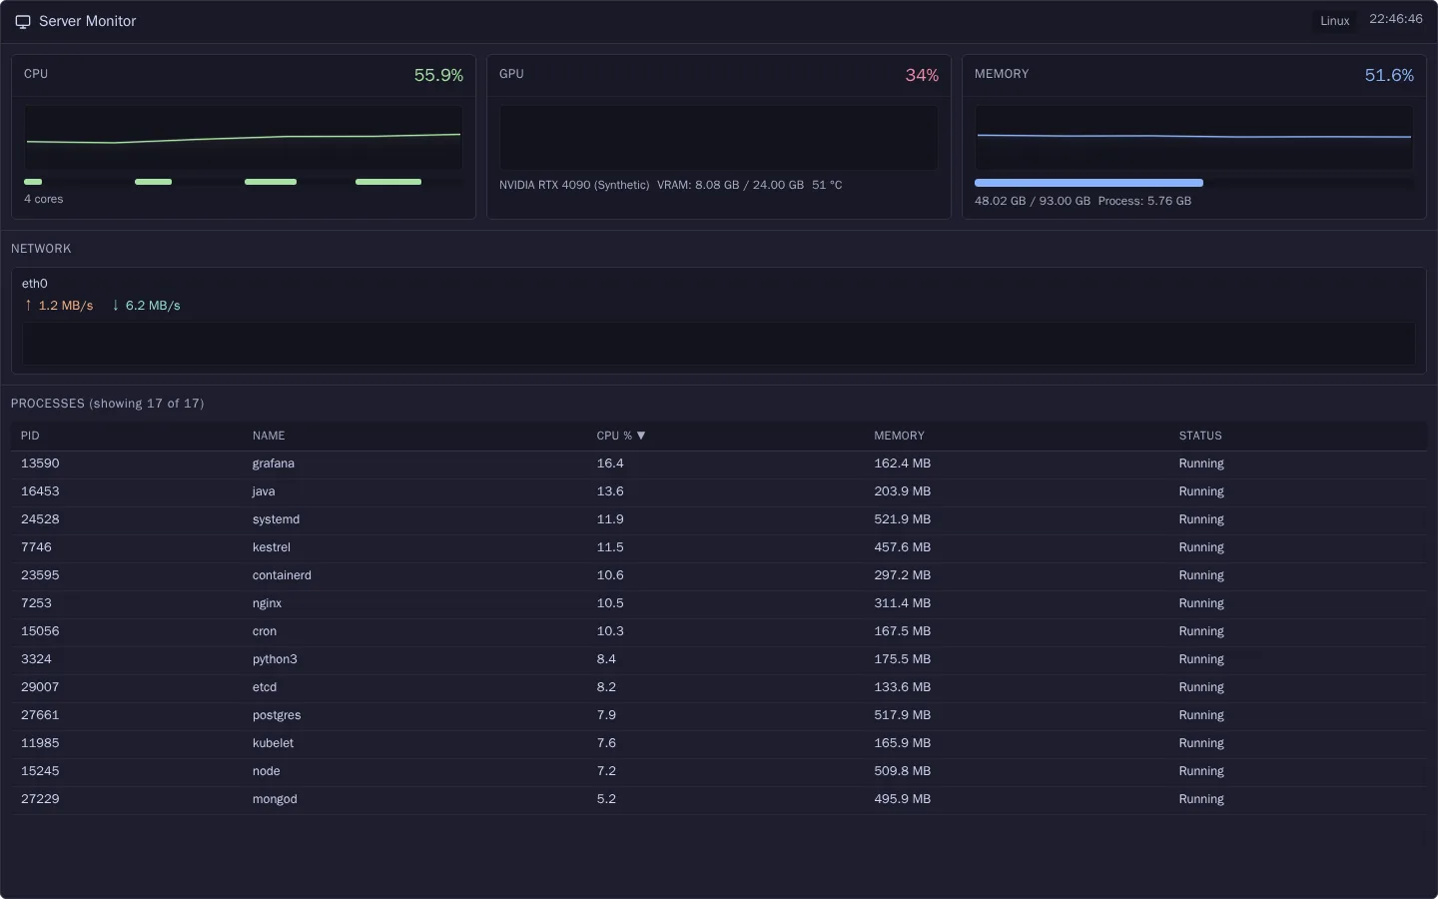Select the mongod process name
This screenshot has width=1438, height=899.
click(275, 799)
